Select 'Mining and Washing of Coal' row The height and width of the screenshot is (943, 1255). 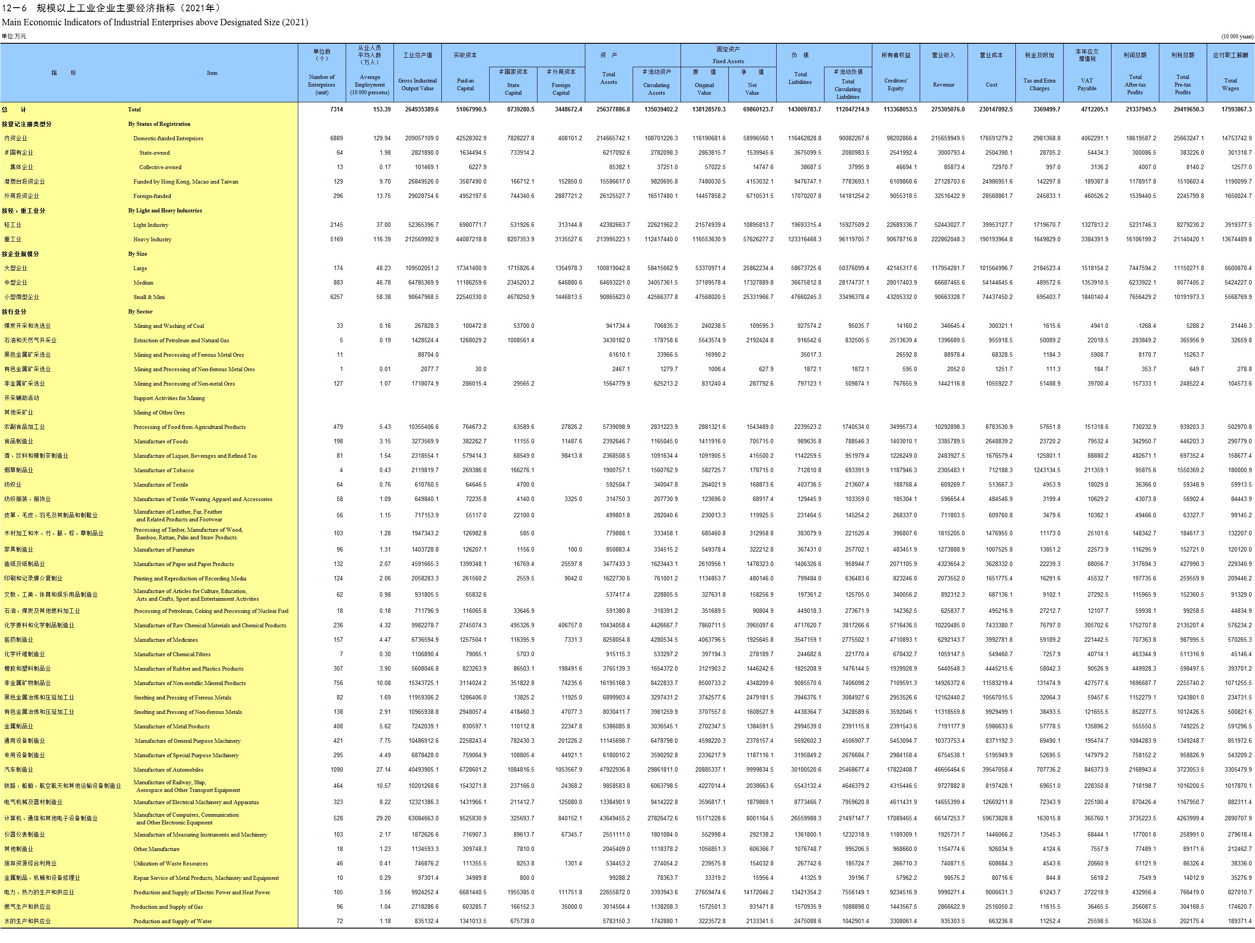pyautogui.click(x=168, y=326)
